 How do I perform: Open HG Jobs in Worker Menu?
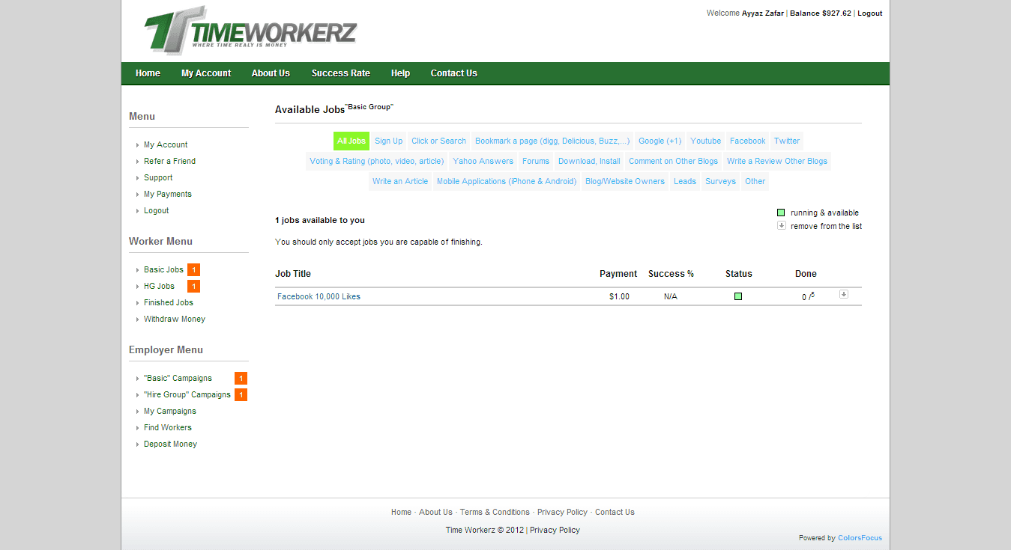[x=159, y=287]
